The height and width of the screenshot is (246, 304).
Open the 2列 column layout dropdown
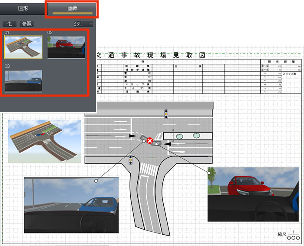(x=83, y=24)
